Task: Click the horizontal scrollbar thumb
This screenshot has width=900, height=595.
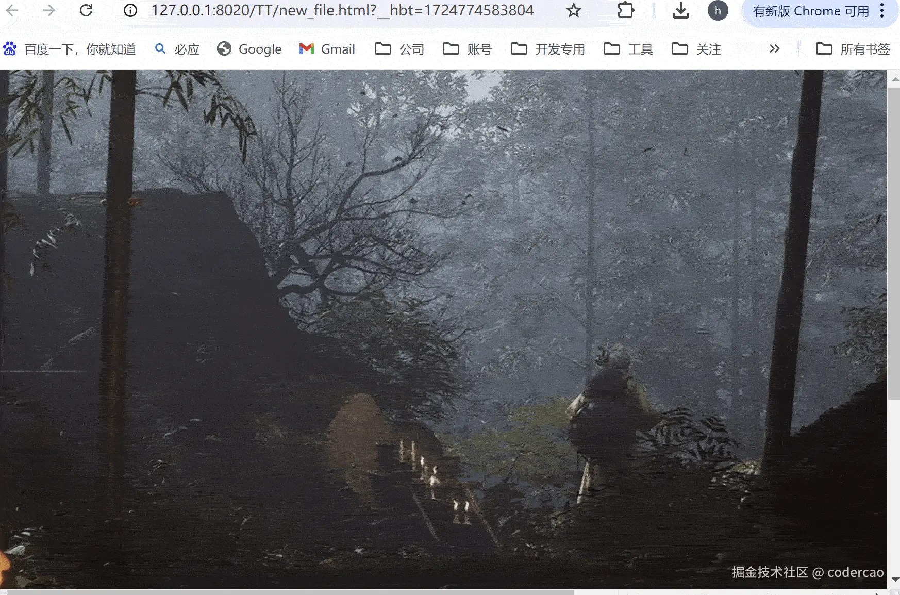Action: tap(291, 592)
